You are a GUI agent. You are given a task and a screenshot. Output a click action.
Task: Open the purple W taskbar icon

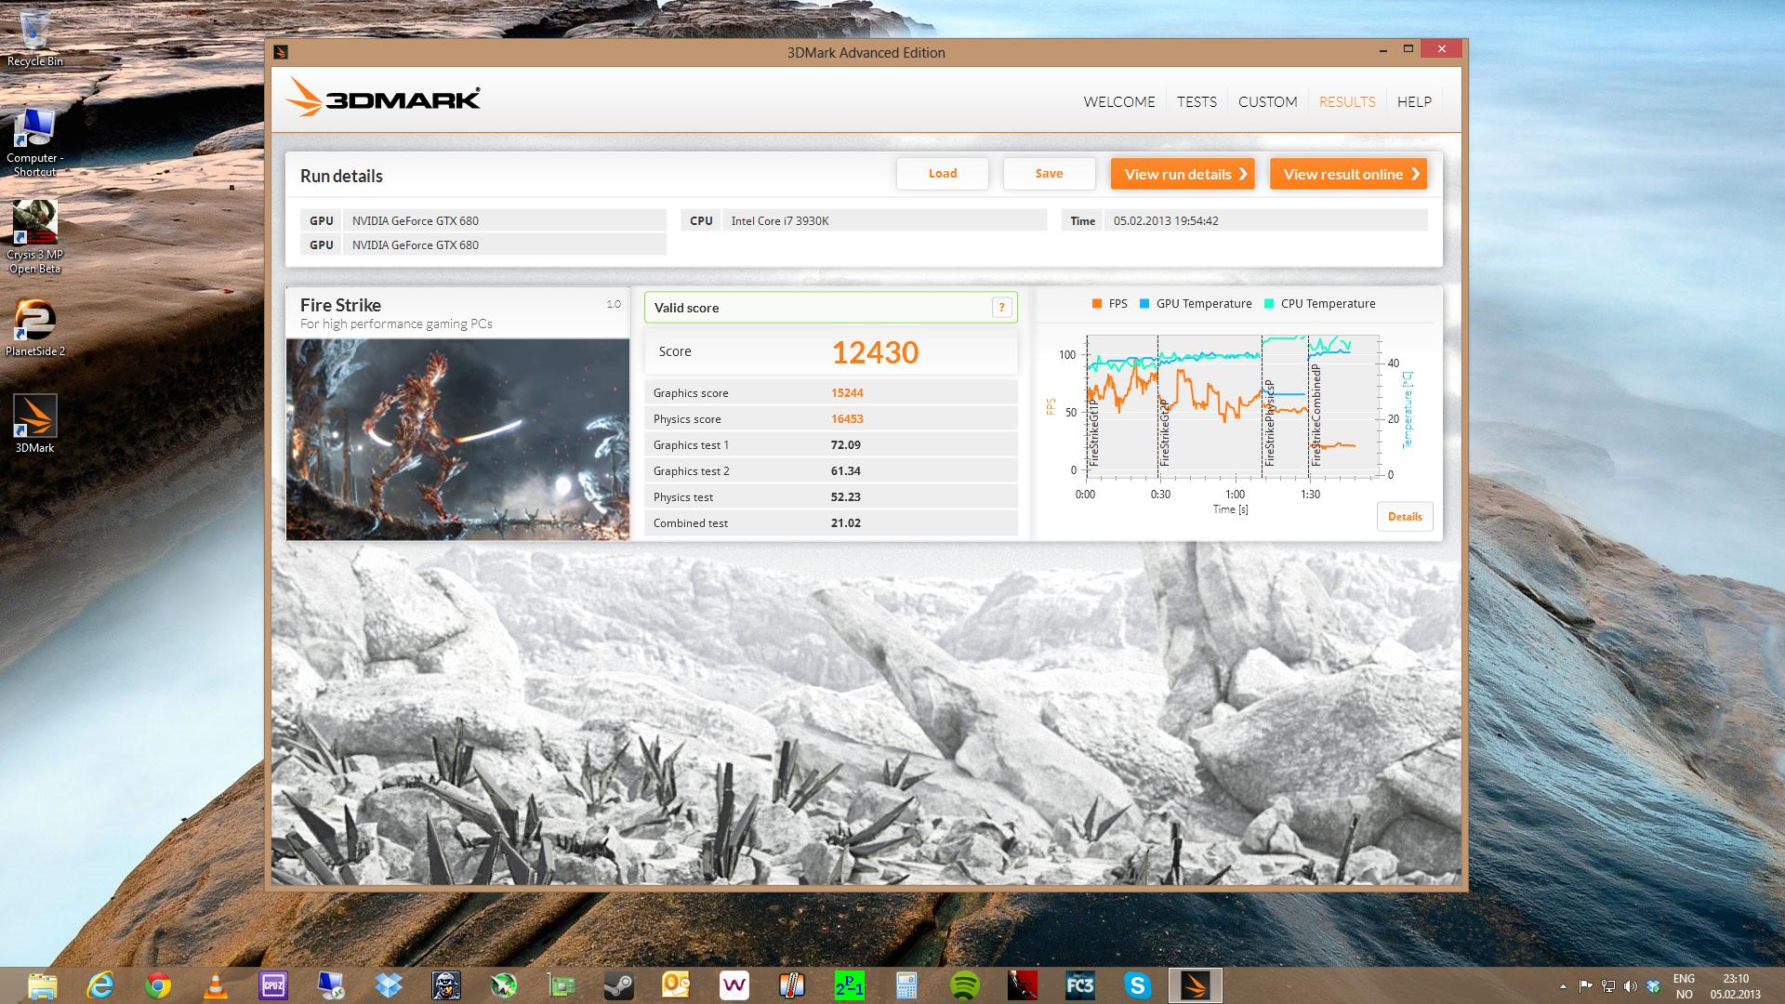click(734, 985)
